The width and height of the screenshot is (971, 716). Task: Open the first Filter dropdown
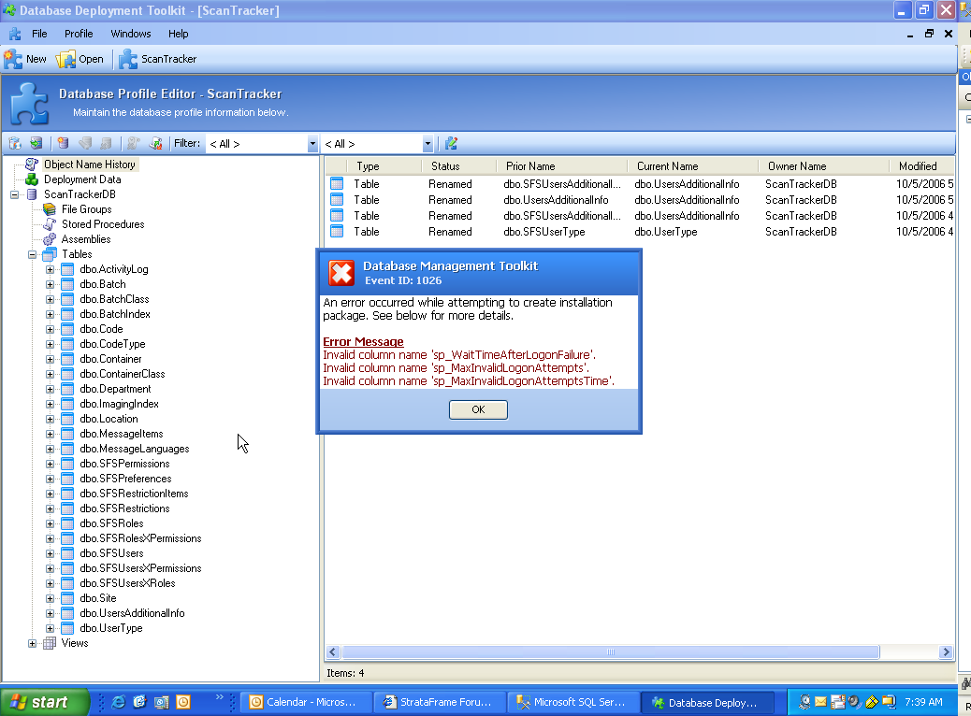point(312,144)
